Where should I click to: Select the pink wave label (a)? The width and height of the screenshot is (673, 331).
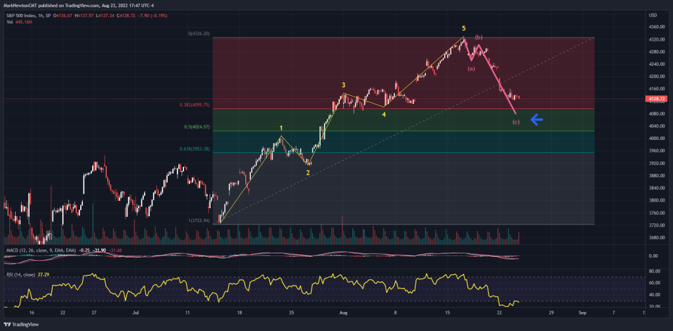[x=471, y=68]
